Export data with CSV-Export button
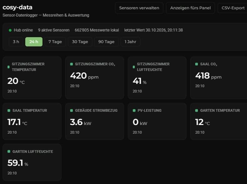247x184 pixels. tap(233, 8)
